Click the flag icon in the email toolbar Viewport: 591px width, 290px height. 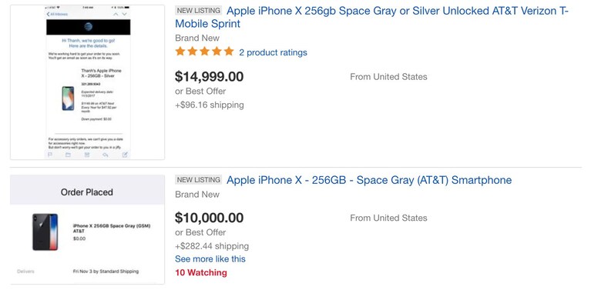(x=50, y=154)
